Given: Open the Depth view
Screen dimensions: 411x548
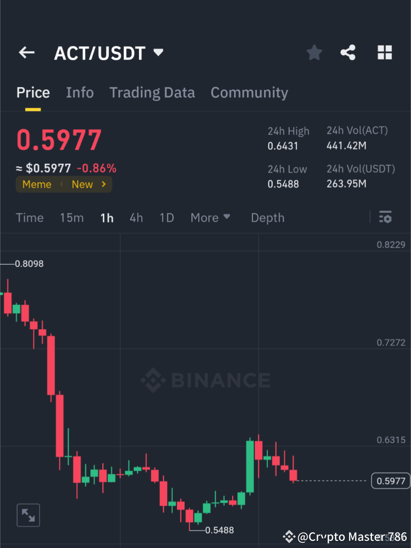Looking at the screenshot, I should [x=267, y=218].
